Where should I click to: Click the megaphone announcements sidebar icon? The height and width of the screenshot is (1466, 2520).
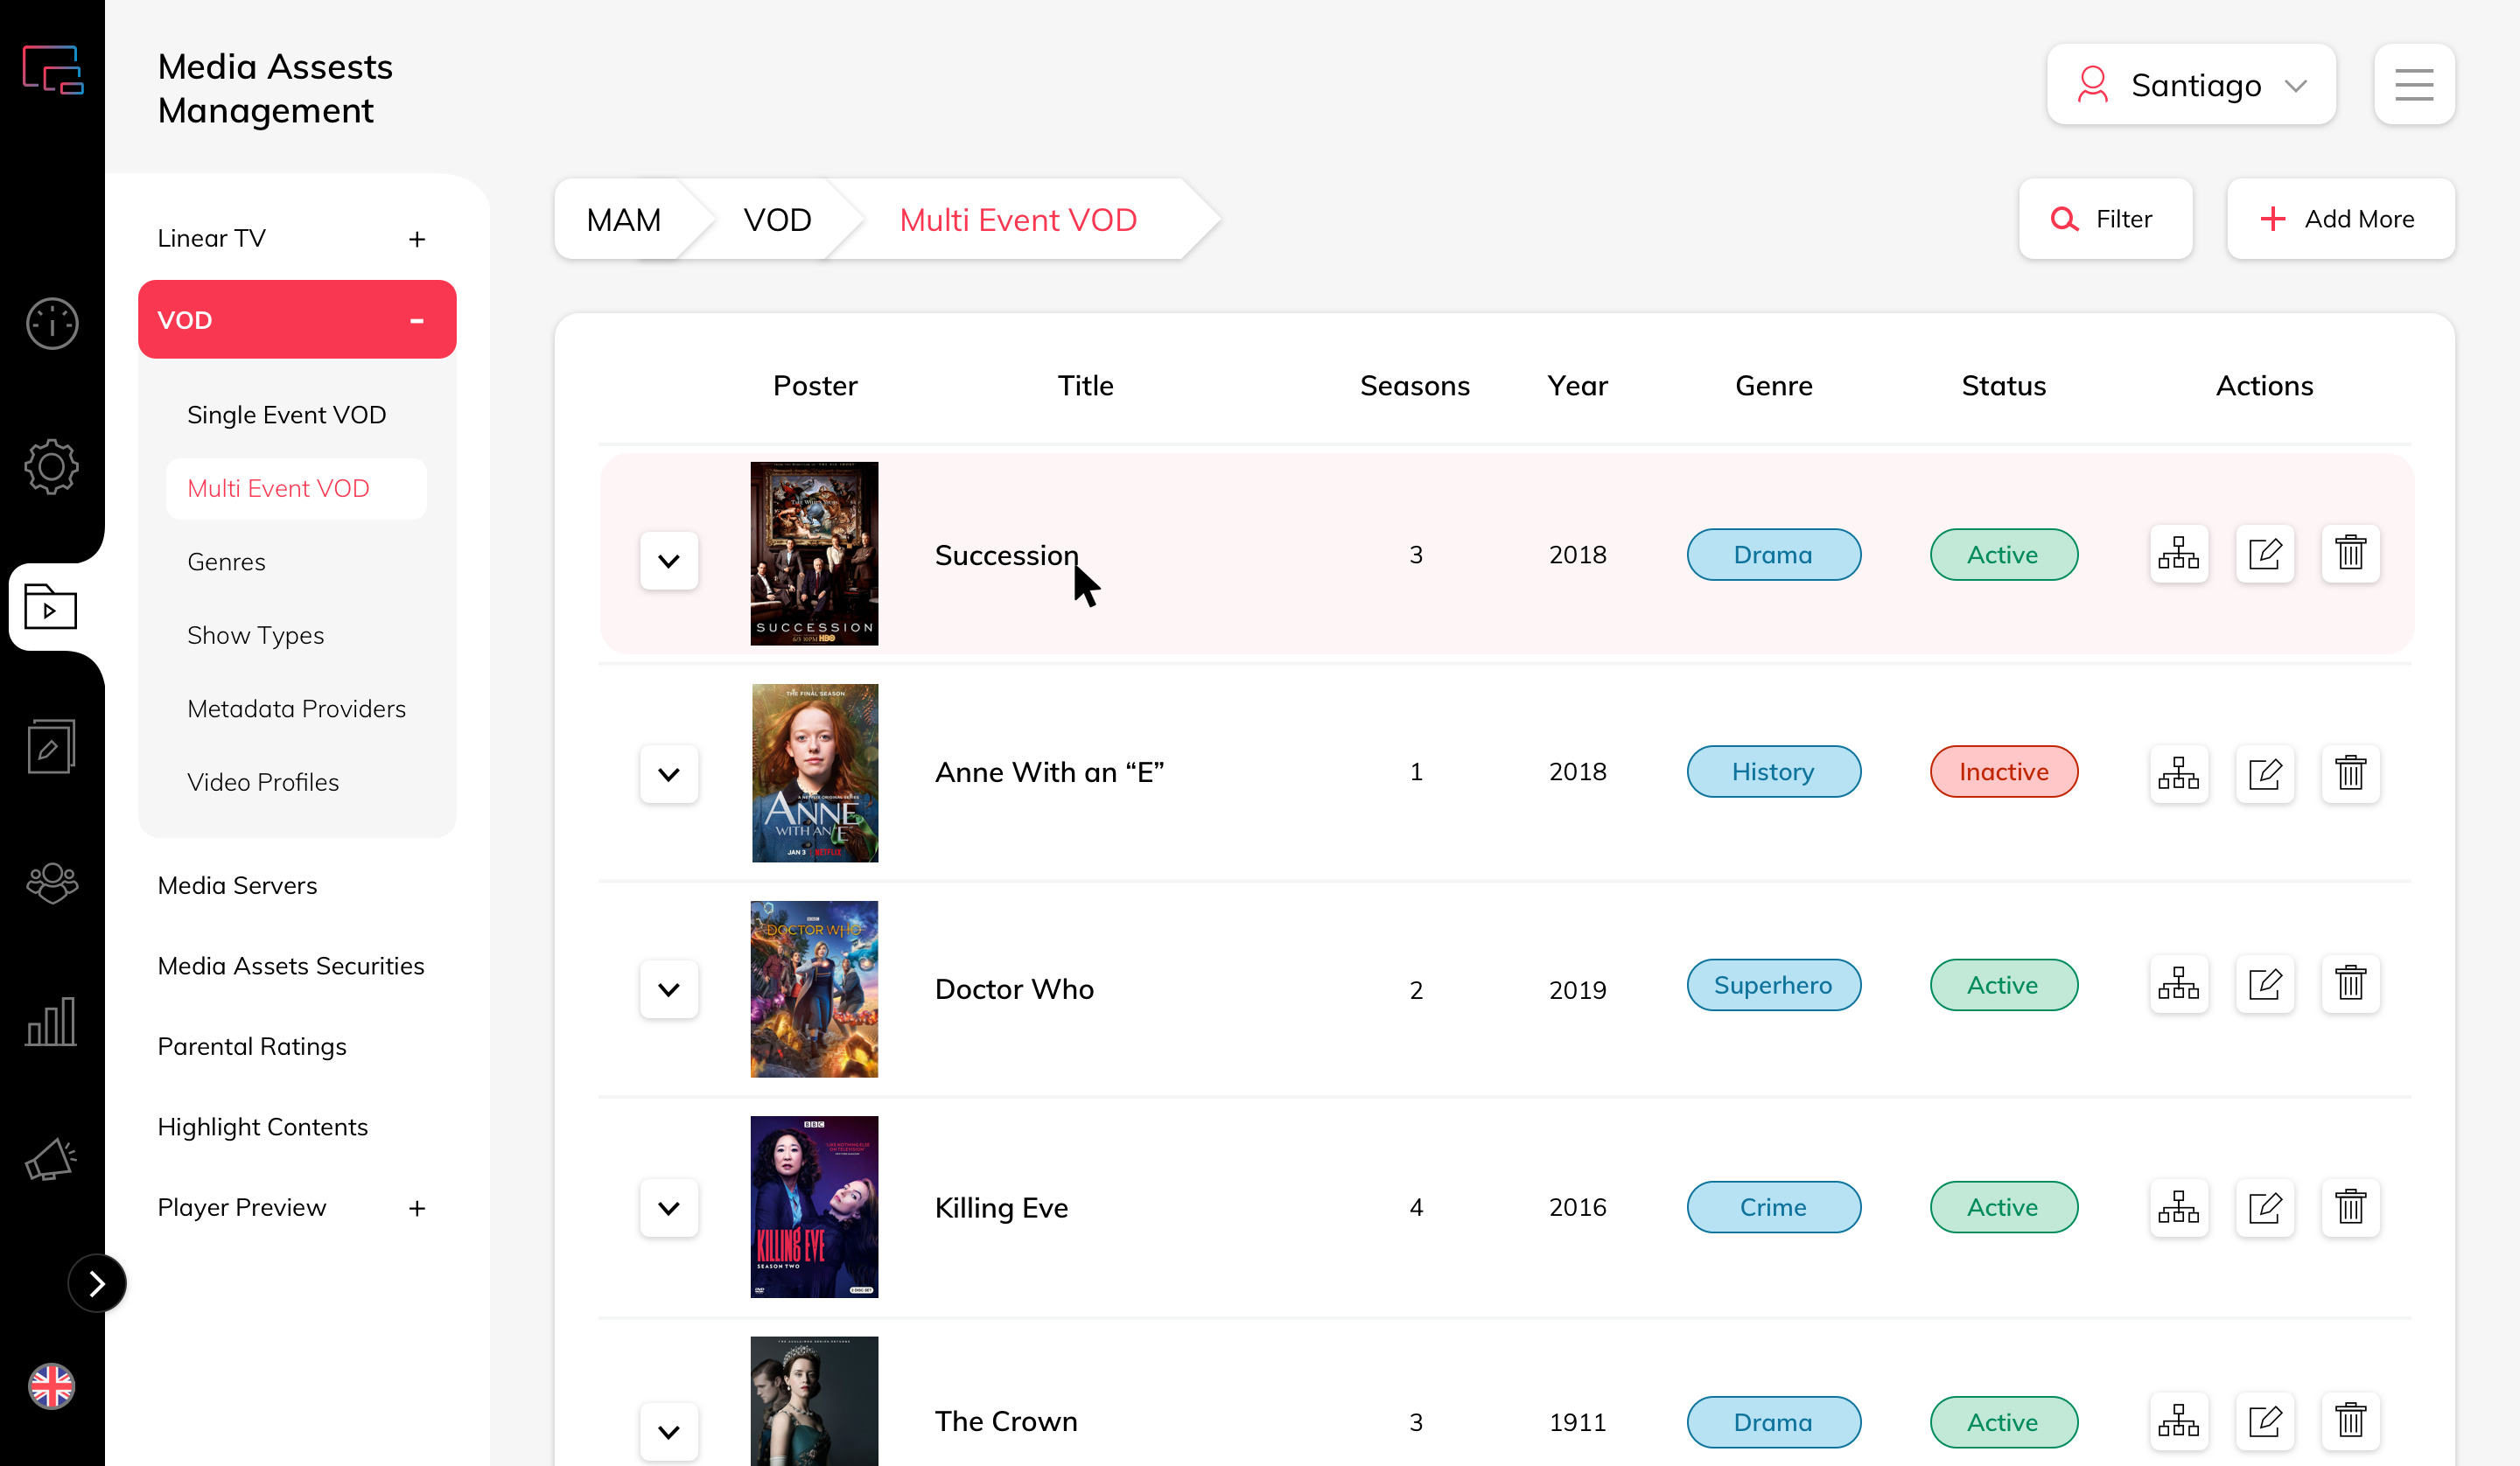[x=52, y=1160]
